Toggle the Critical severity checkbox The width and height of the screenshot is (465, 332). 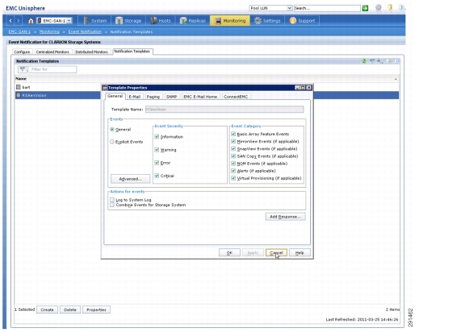157,176
